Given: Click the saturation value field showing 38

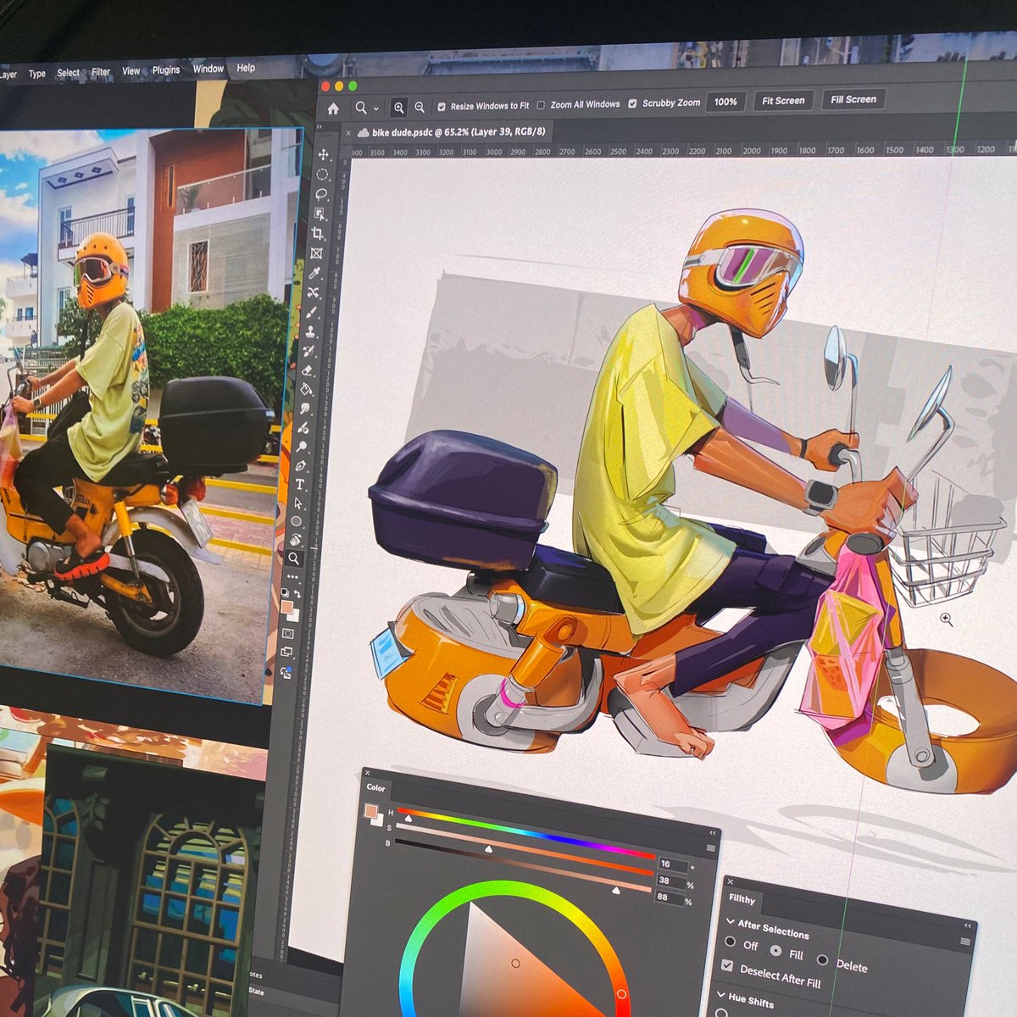Looking at the screenshot, I should (671, 881).
